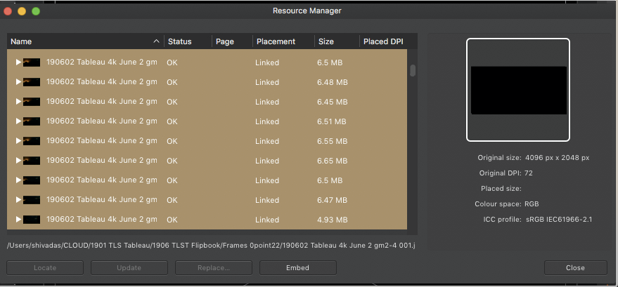This screenshot has width=618, height=287.
Task: Expand the row with size 4.93 MB
Action: click(x=18, y=220)
